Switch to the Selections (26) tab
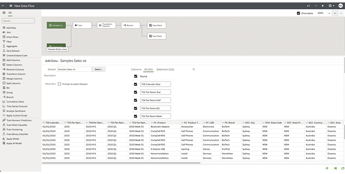 165,69
